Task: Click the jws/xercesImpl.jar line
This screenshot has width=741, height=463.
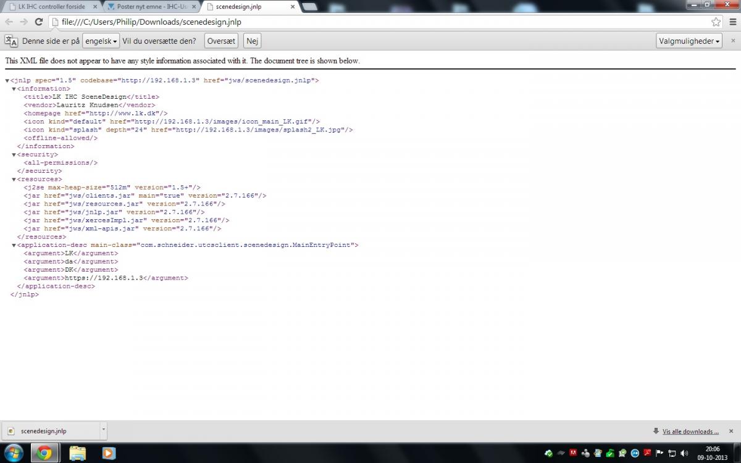Action: (127, 220)
